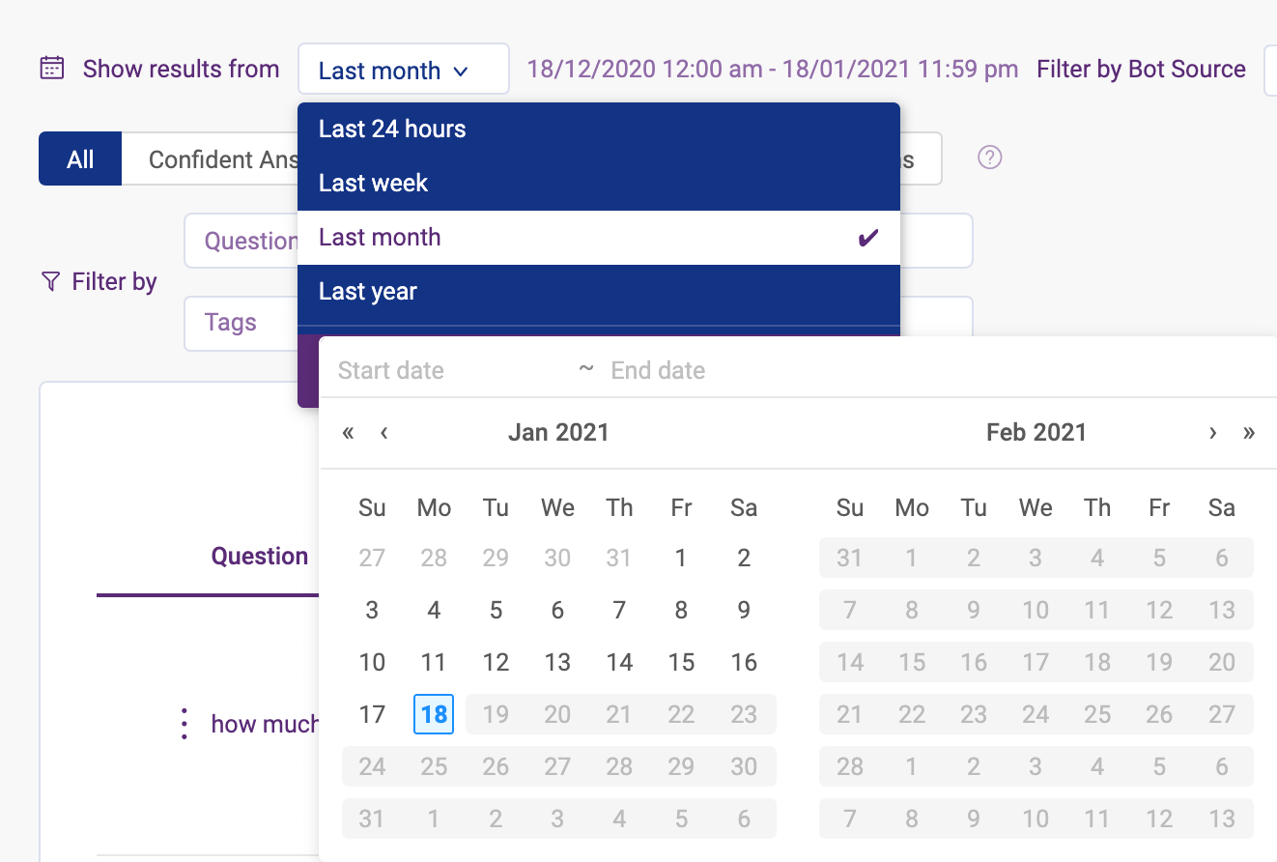Pick January 18 highlighted today
This screenshot has width=1277, height=862.
coord(434,714)
